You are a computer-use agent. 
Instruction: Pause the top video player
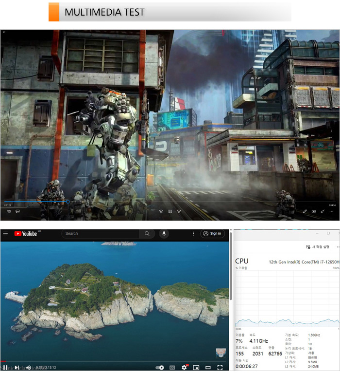[170, 211]
